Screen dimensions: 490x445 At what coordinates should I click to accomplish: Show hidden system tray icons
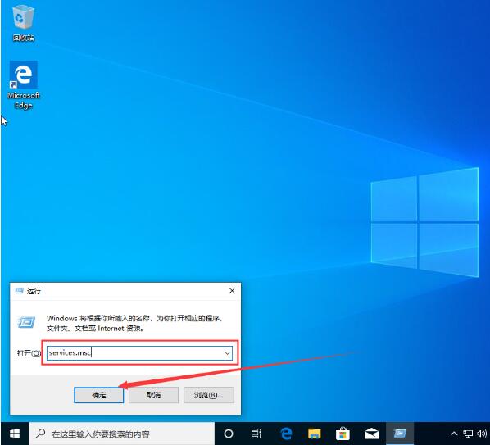[x=454, y=434]
